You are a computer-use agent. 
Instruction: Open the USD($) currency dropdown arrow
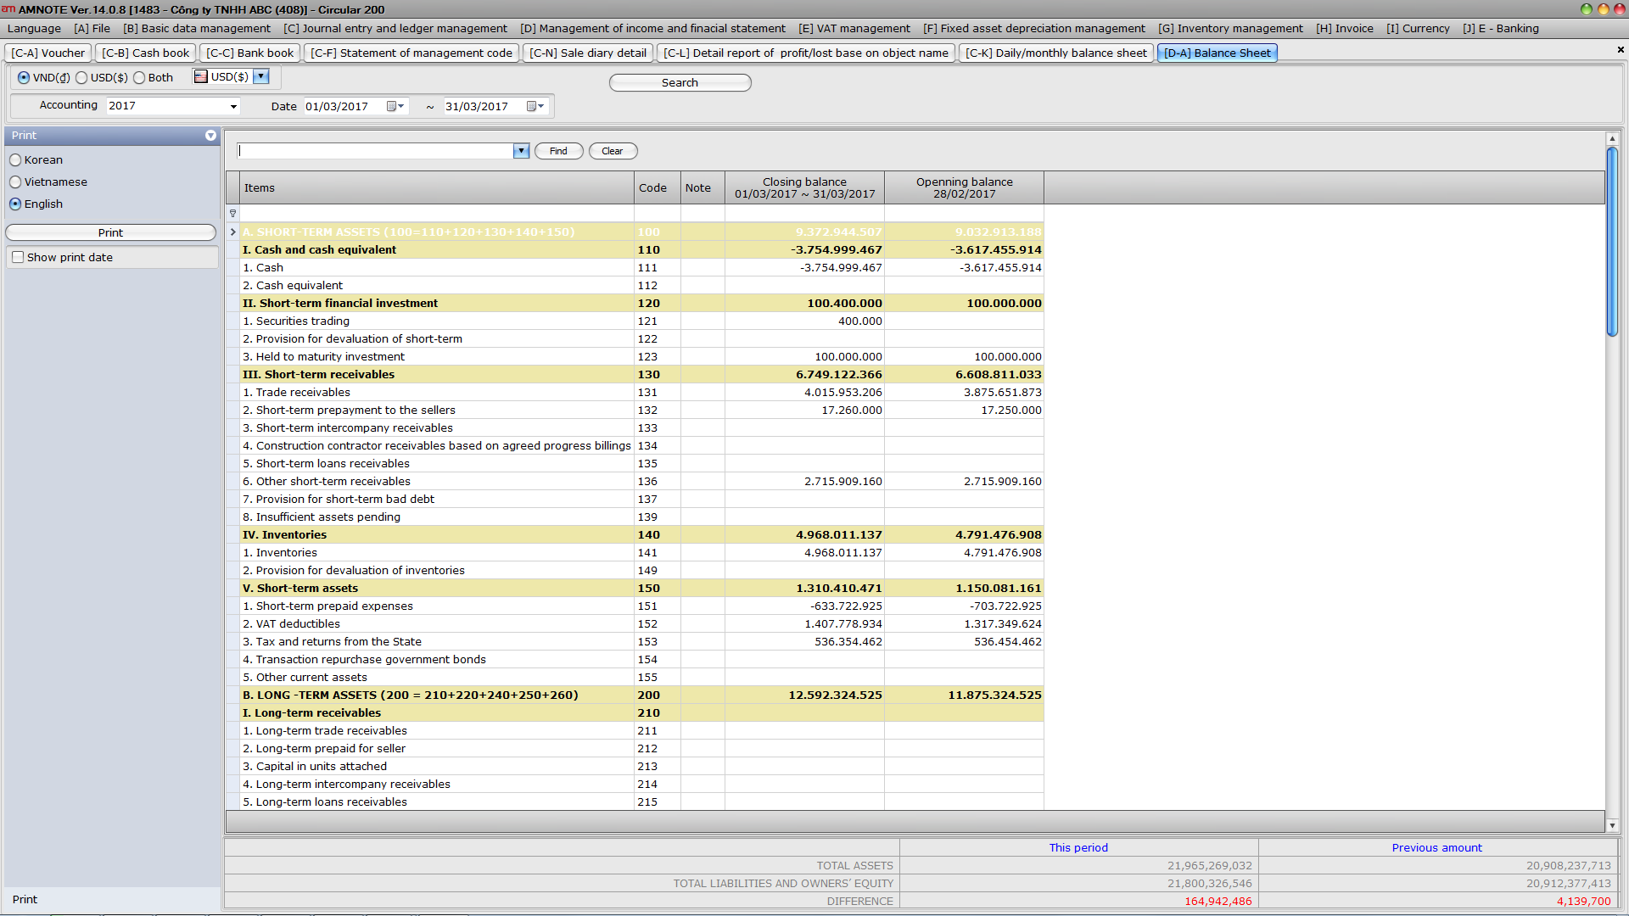click(261, 77)
